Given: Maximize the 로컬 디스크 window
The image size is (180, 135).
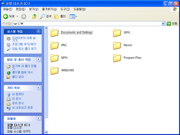Looking at the screenshot, I should [x=171, y=4].
